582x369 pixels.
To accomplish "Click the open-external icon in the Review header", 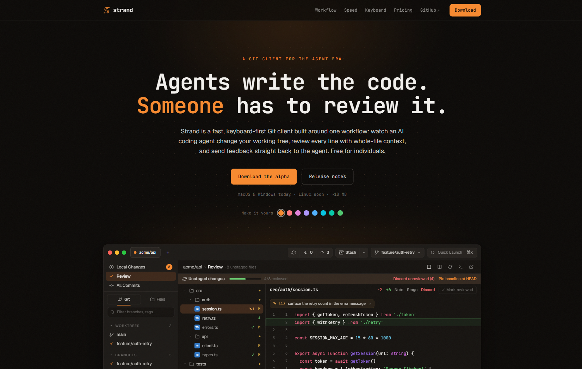I will [471, 267].
